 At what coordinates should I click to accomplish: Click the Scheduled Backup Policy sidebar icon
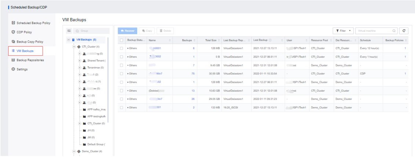pyautogui.click(x=13, y=23)
